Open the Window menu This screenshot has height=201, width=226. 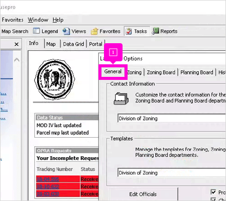(38, 20)
